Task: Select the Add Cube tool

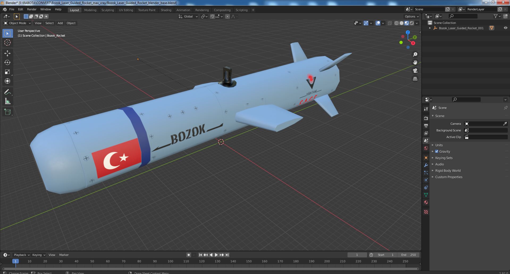Action: (x=7, y=112)
